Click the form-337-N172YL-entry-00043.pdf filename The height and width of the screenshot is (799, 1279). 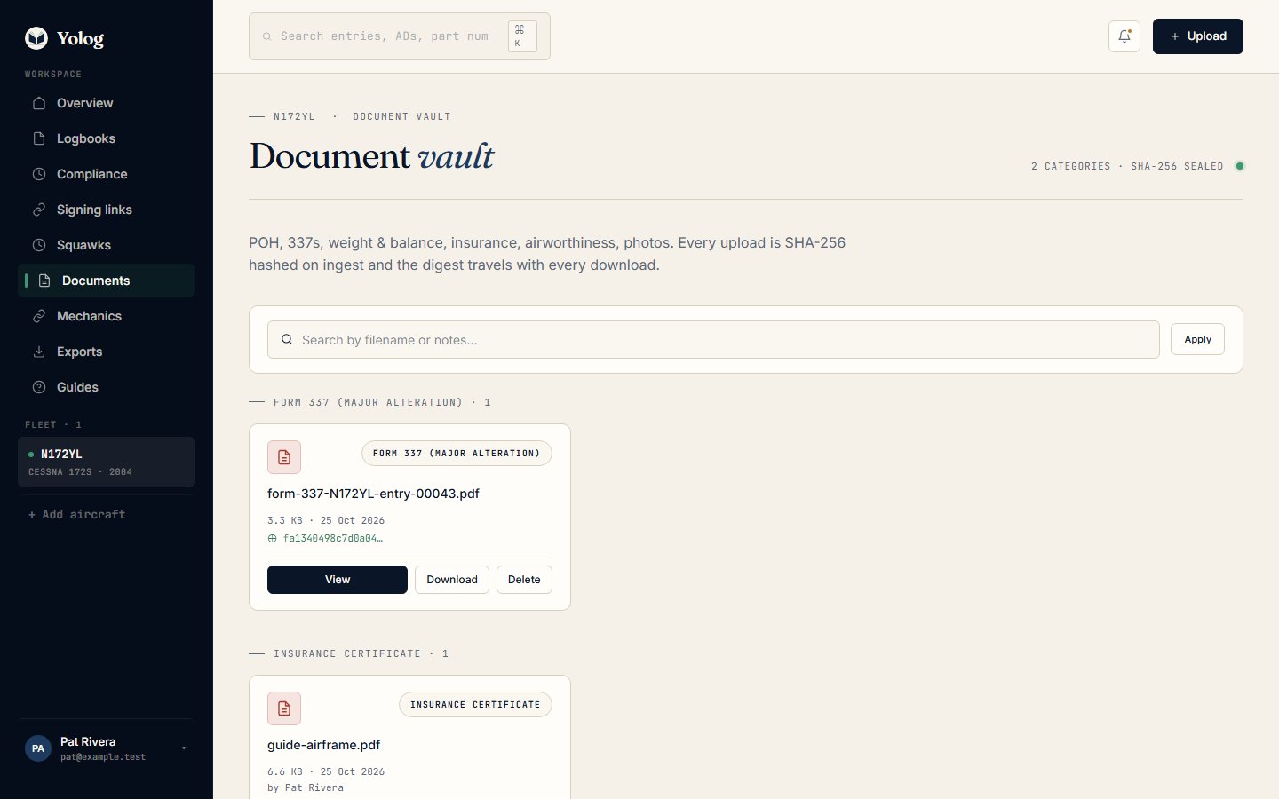(373, 494)
